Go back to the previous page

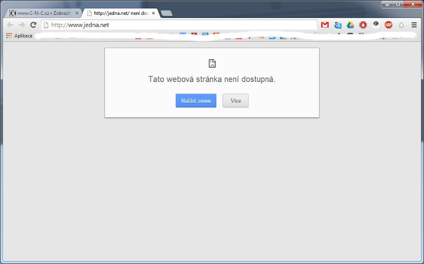click(11, 25)
